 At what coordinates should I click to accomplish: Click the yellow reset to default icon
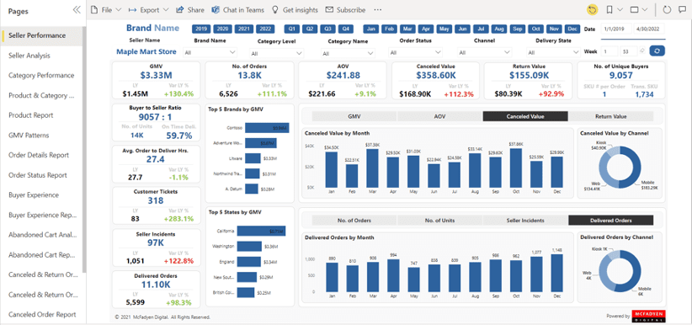[x=592, y=10]
